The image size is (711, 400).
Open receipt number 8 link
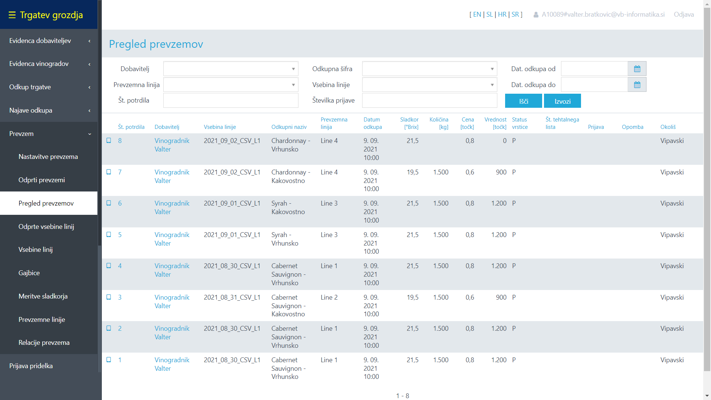pos(120,141)
